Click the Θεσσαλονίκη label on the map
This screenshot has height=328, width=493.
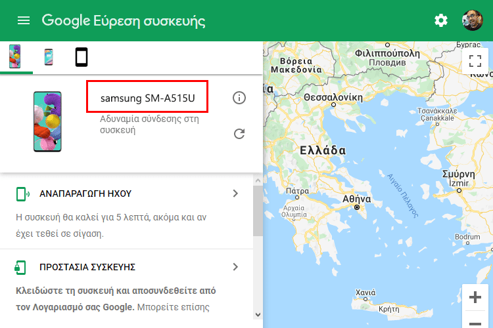tap(333, 97)
